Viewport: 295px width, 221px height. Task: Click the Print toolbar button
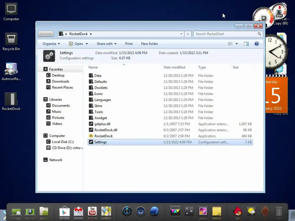pos(129,44)
